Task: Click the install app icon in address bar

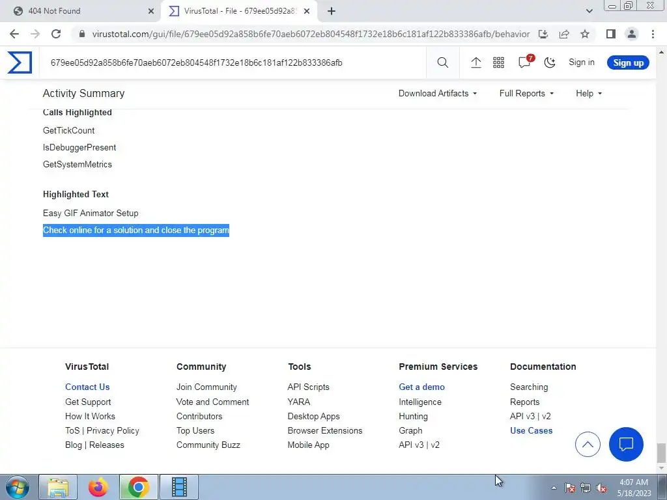Action: (x=543, y=34)
